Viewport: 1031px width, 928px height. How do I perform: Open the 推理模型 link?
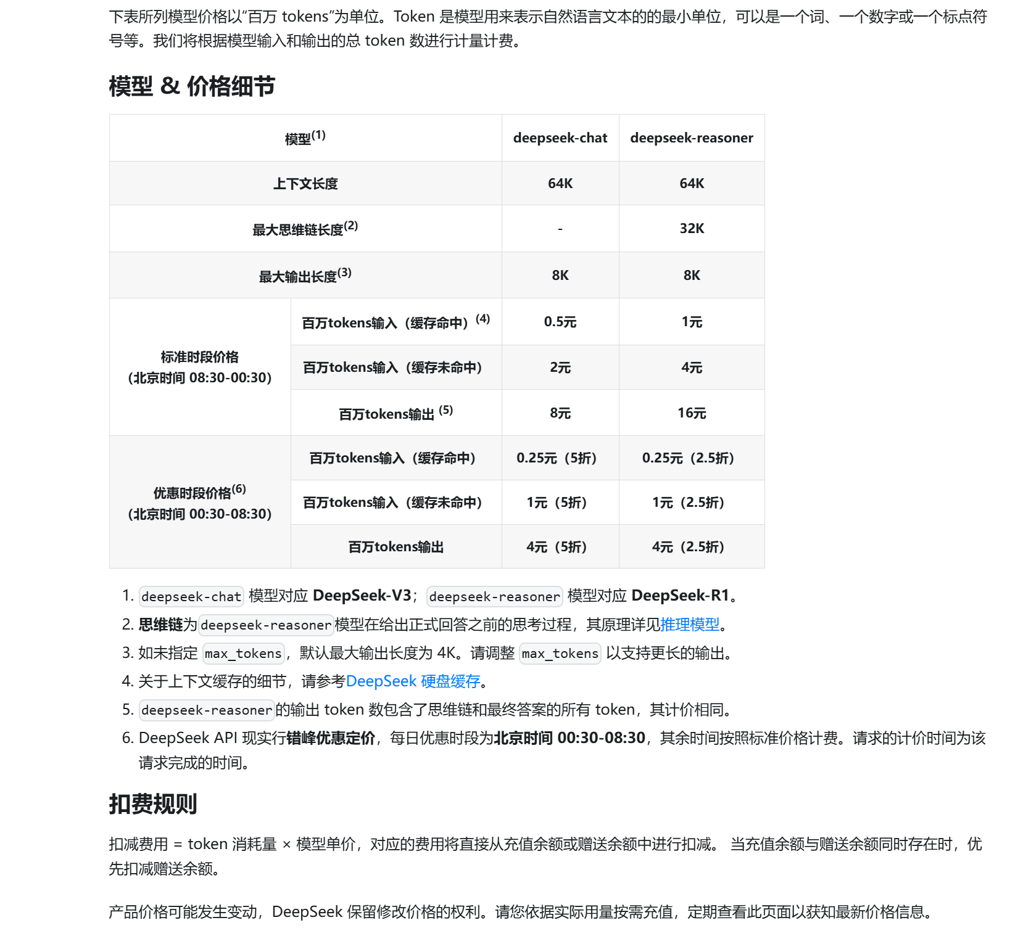(x=690, y=625)
